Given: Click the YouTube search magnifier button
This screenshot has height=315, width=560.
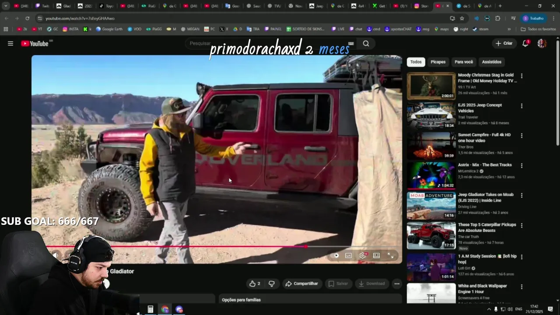Looking at the screenshot, I should [366, 43].
